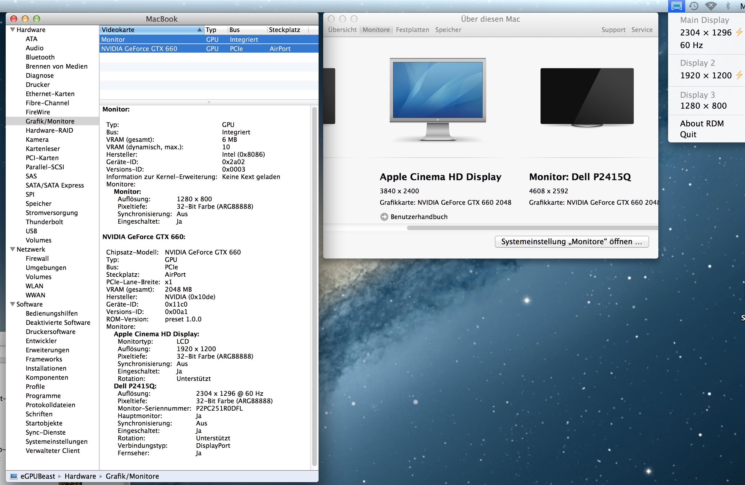
Task: Select the Apple Cinema HD Display image
Action: [x=437, y=99]
